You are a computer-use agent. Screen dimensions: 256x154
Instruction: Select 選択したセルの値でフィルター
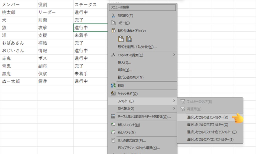coord(207,117)
